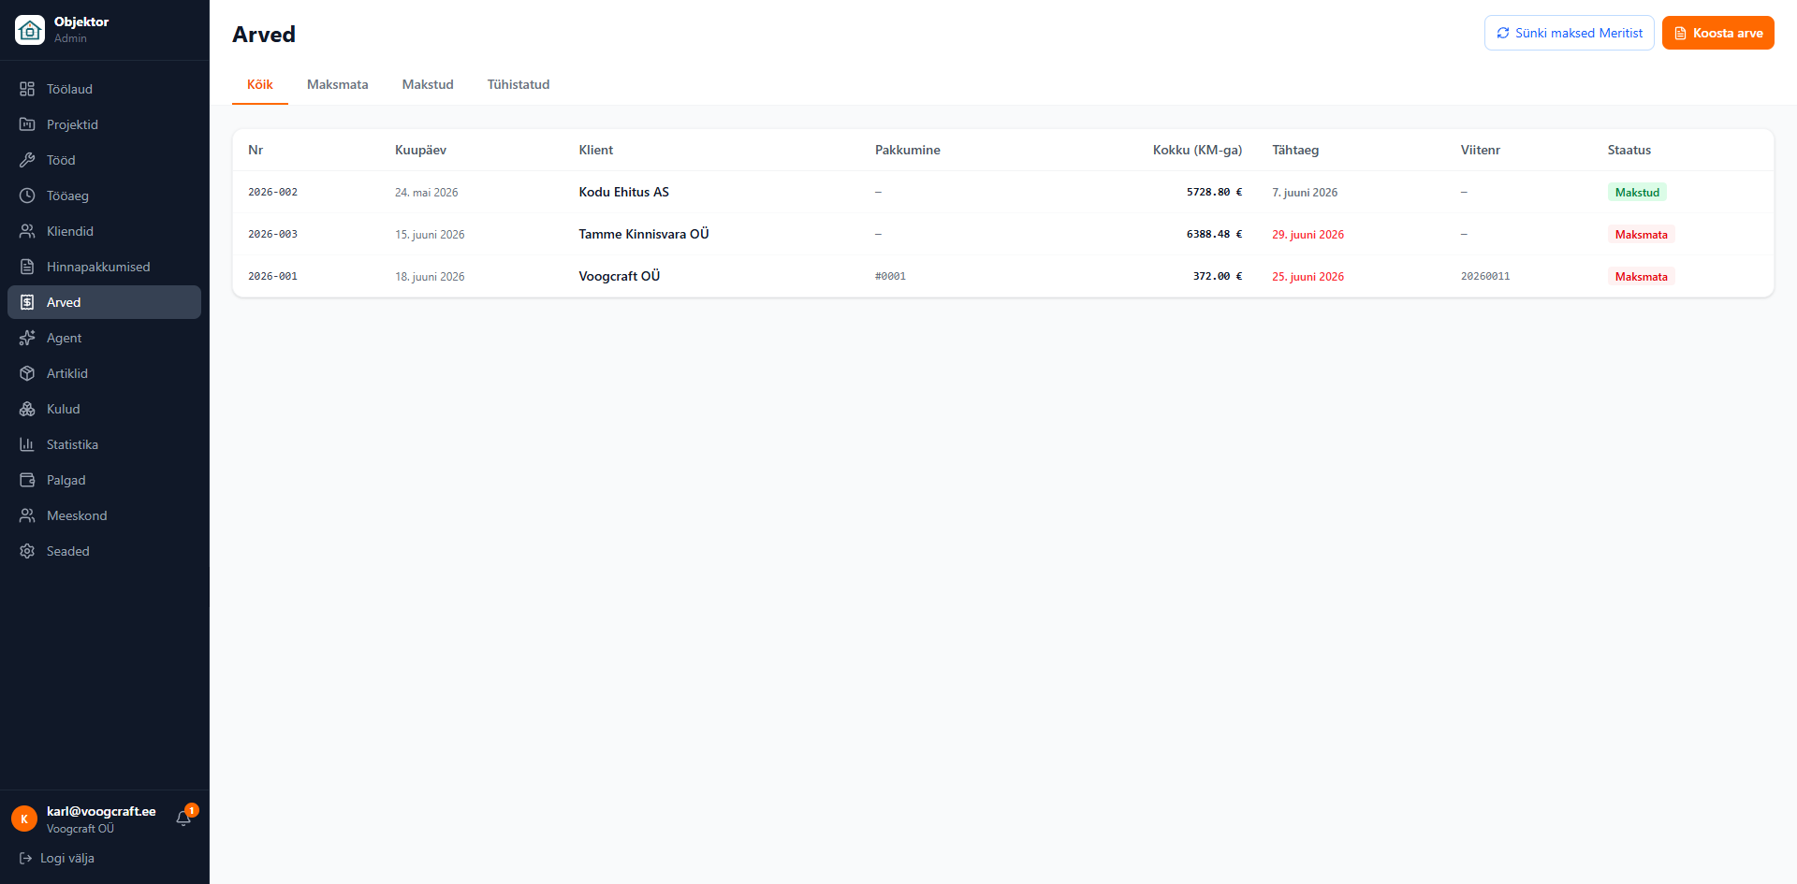This screenshot has width=1797, height=884.
Task: Click the Artiklid box icon
Action: pos(27,373)
